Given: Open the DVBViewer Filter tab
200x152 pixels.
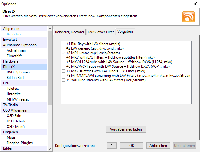Looking at the screenshot, I should (x=101, y=32).
